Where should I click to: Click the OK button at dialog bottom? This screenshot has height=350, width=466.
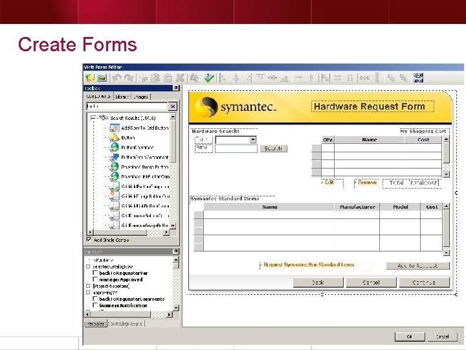coord(410,336)
